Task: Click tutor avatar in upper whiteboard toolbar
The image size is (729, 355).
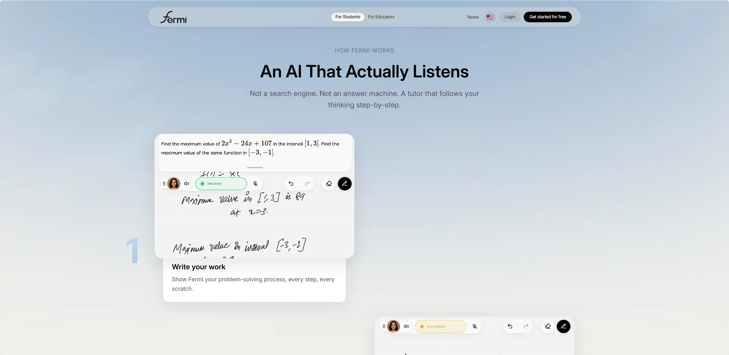Action: point(174,184)
